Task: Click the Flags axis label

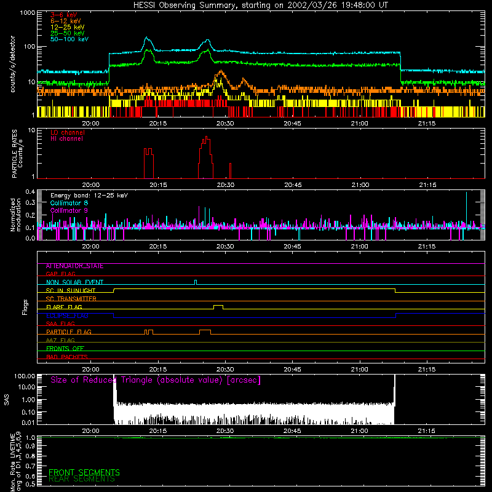Action: 25,307
